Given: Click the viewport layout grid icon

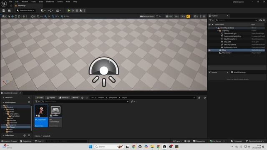Looking at the screenshot, I should (204, 17).
